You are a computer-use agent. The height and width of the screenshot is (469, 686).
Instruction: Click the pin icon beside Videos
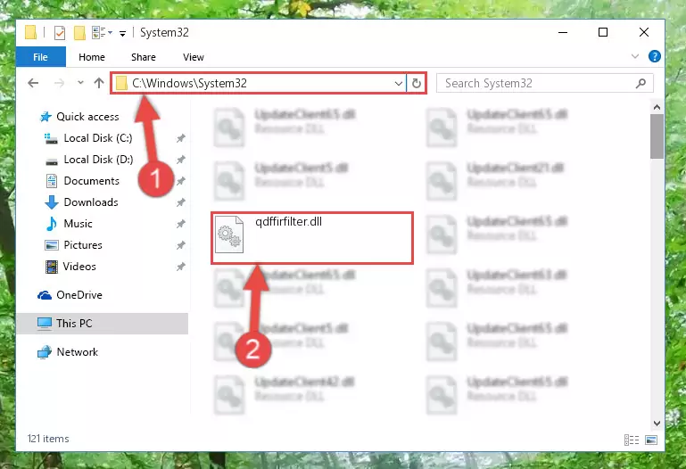point(181,267)
